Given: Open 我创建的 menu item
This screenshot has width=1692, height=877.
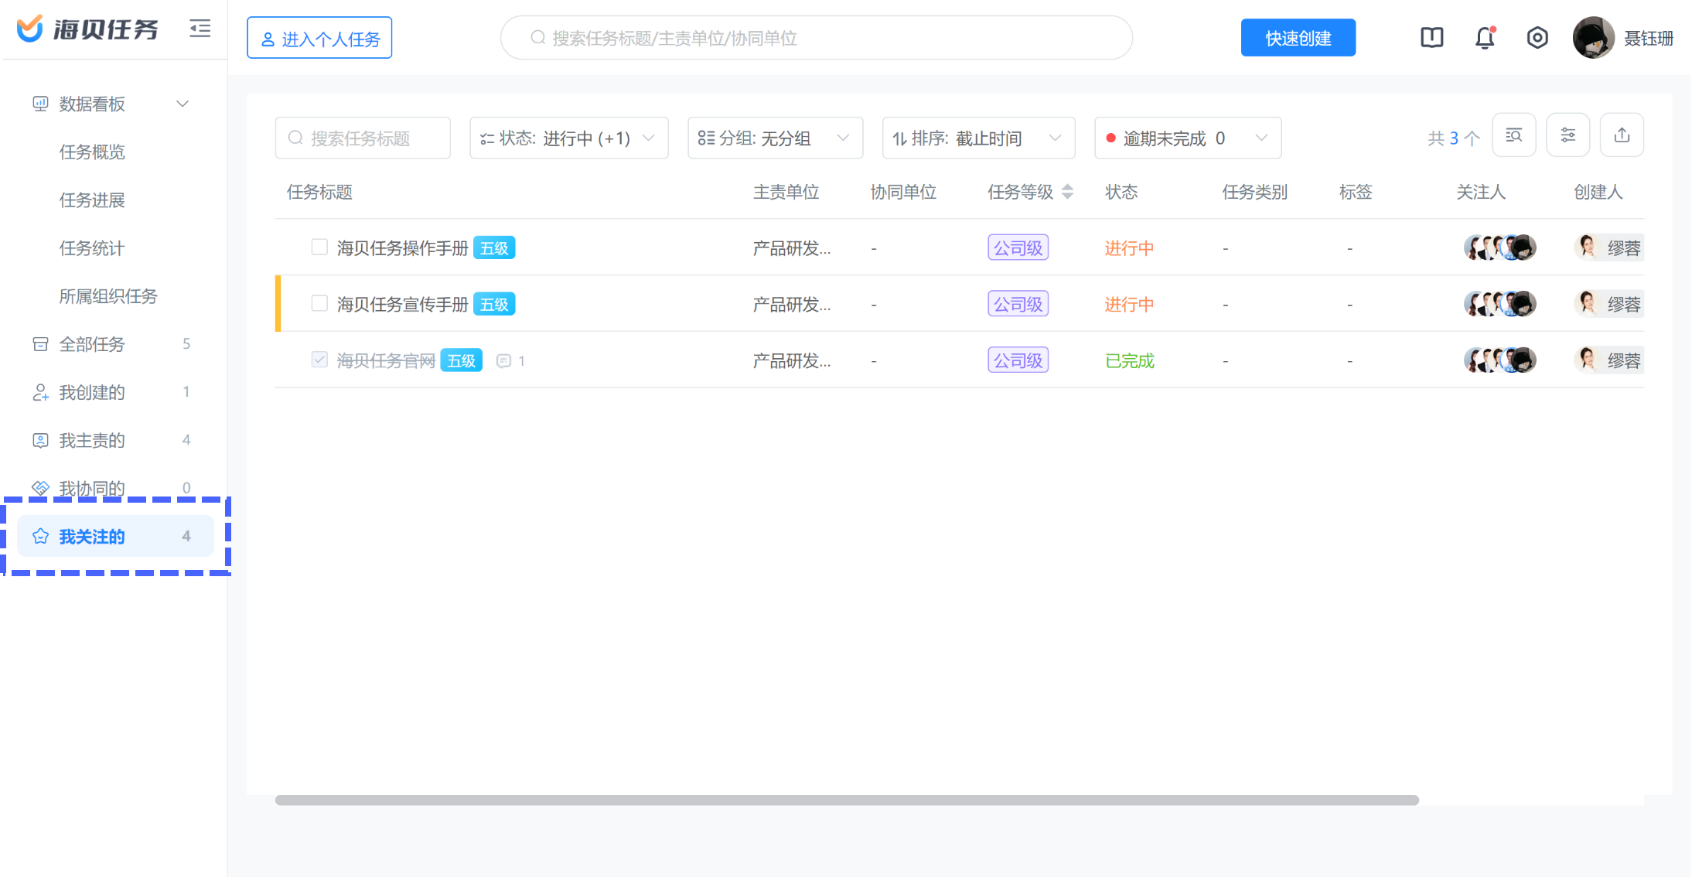Looking at the screenshot, I should point(114,392).
